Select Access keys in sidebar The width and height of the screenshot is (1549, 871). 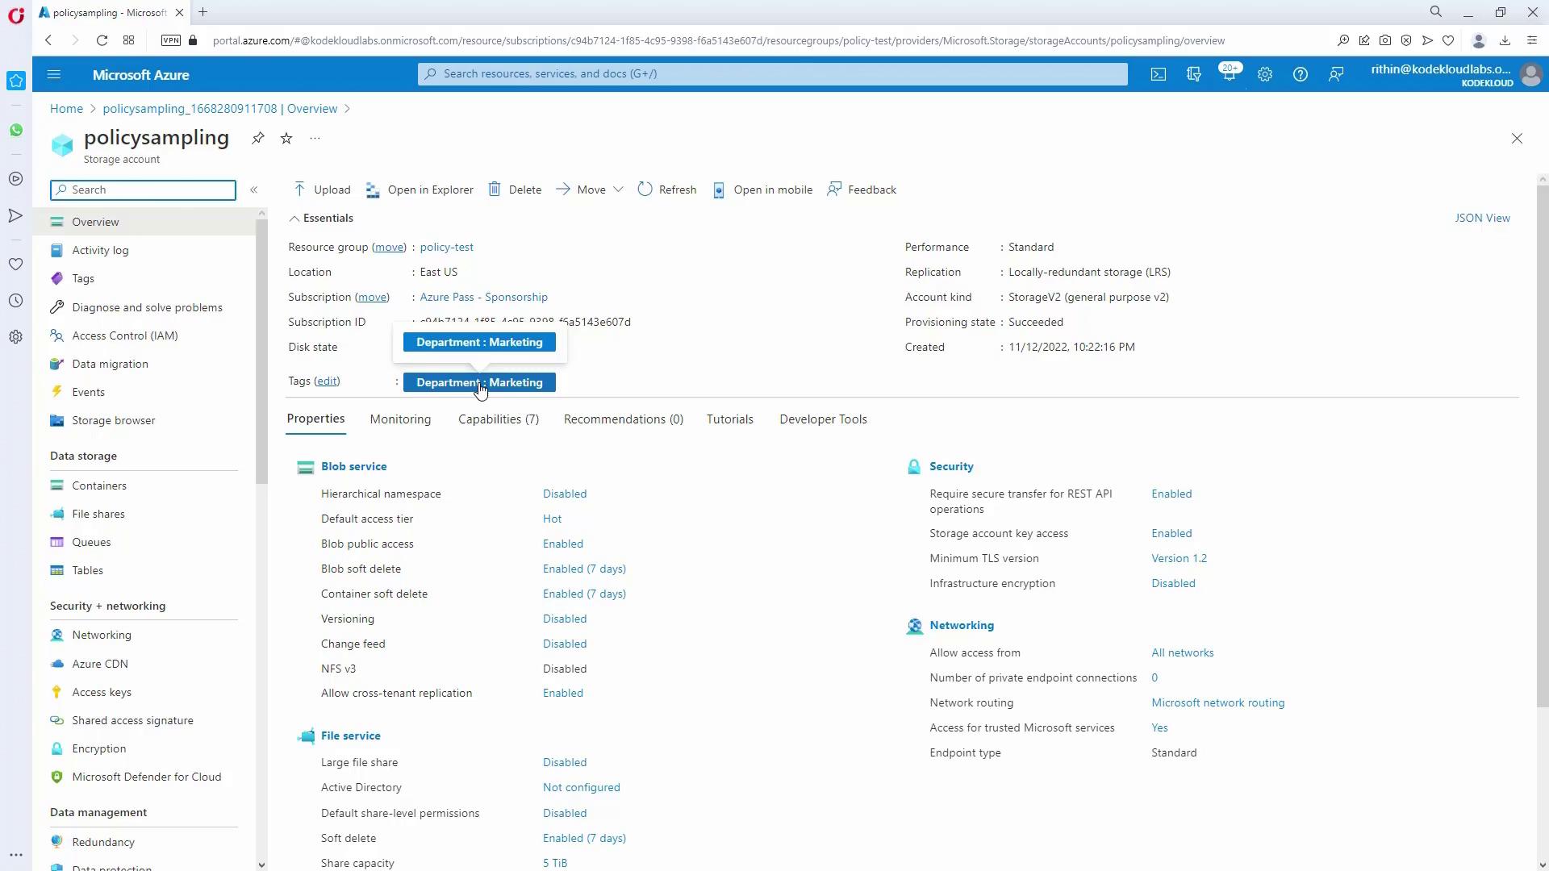[102, 692]
